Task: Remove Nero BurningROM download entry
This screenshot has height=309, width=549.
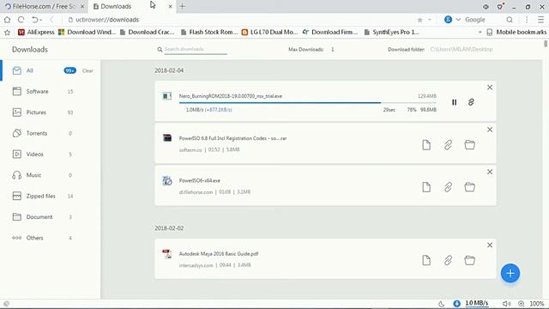Action: [x=490, y=88]
